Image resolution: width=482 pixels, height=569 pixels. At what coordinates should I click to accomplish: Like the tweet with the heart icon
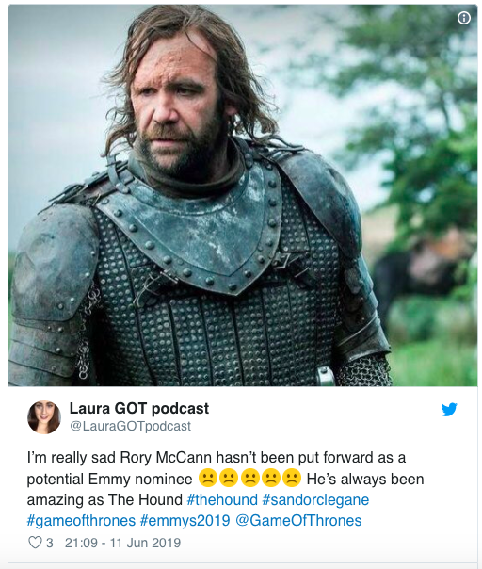35,543
